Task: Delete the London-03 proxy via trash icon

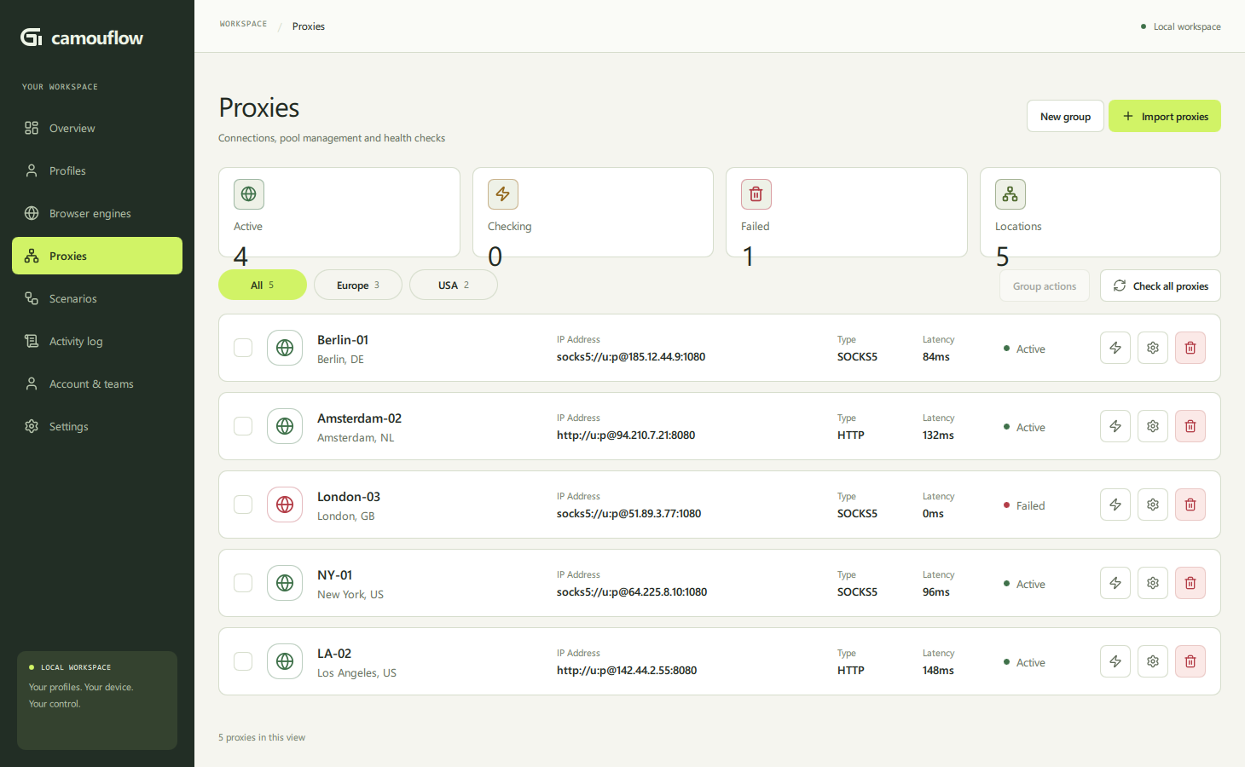Action: (x=1190, y=505)
